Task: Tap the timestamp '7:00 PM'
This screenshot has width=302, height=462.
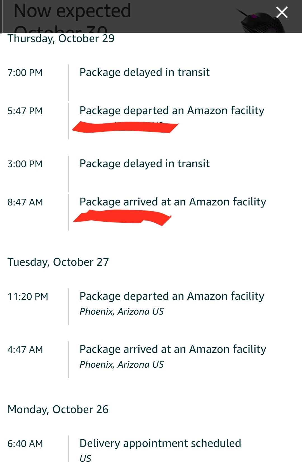Action: 25,73
